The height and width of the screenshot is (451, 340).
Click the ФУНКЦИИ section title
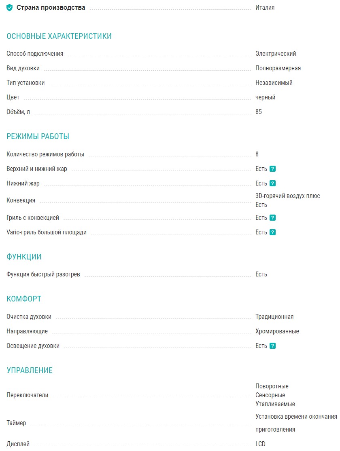tap(24, 257)
